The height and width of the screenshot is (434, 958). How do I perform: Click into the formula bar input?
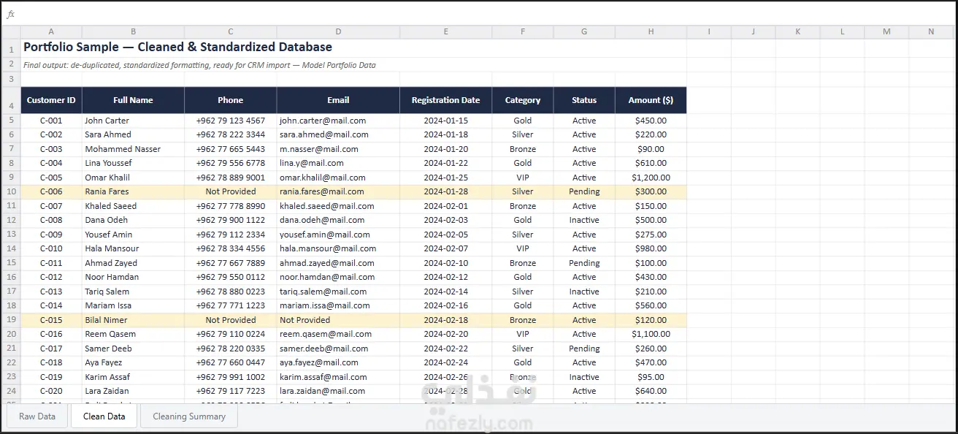486,14
